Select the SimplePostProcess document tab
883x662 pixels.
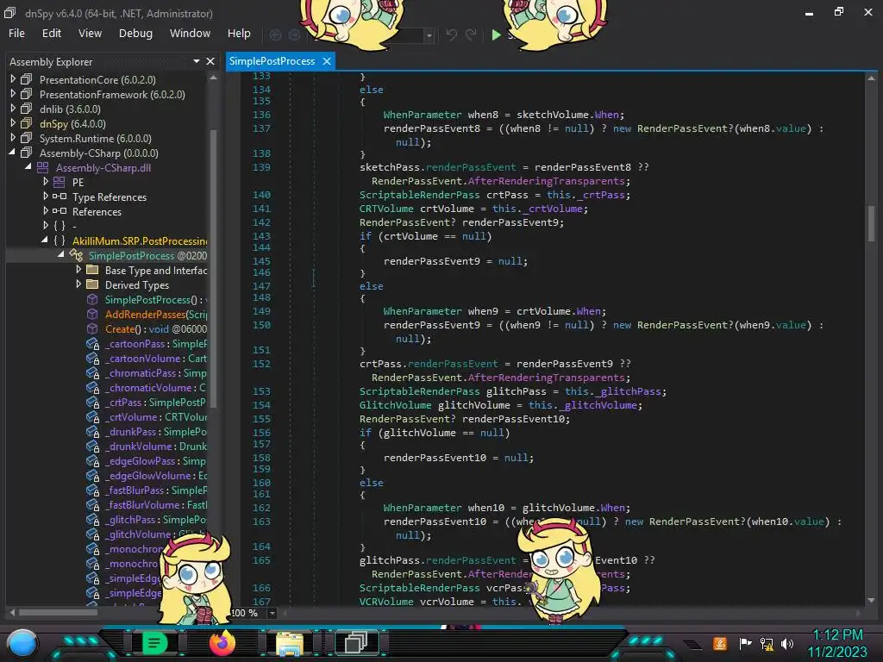pyautogui.click(x=272, y=61)
